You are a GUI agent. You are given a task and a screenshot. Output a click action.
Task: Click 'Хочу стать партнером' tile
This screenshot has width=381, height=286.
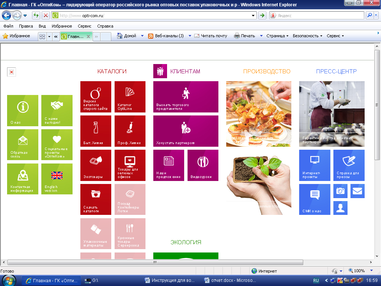(186, 131)
